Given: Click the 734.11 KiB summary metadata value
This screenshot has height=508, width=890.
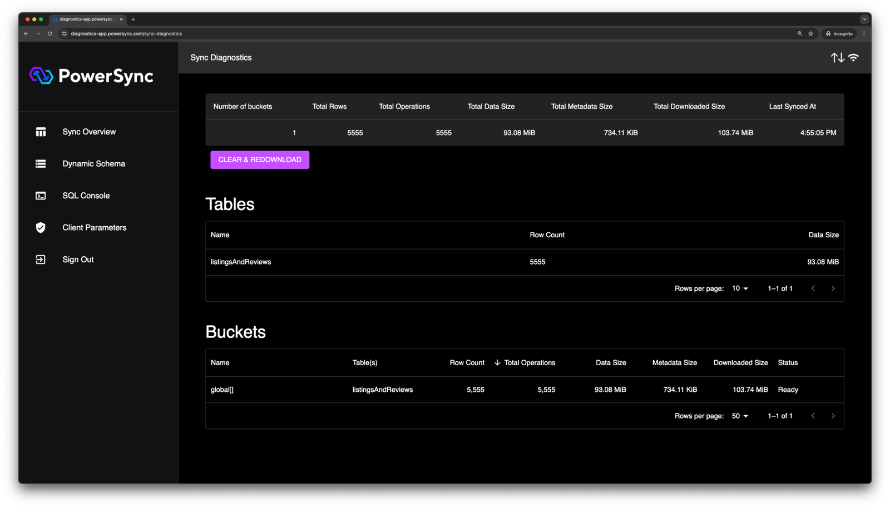Looking at the screenshot, I should [x=621, y=133].
